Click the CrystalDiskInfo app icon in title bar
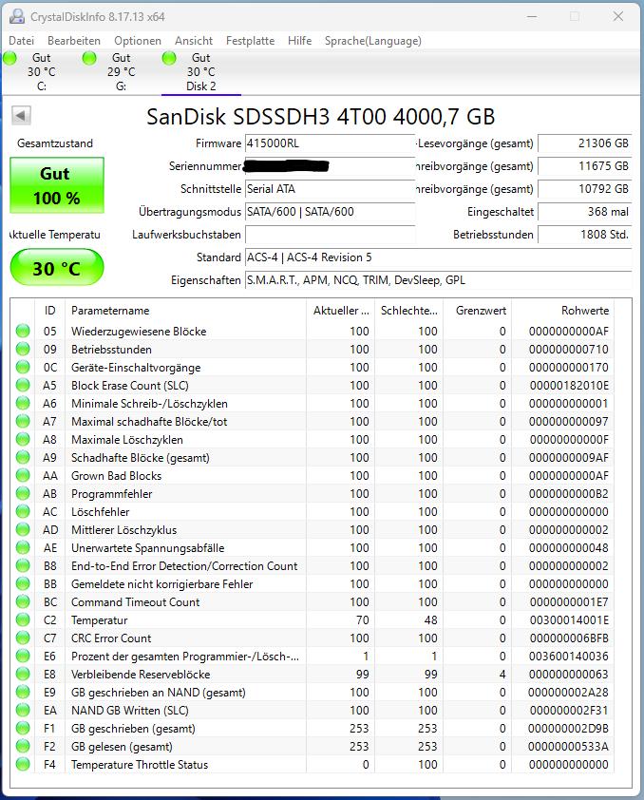The height and width of the screenshot is (800, 644). pos(17,16)
